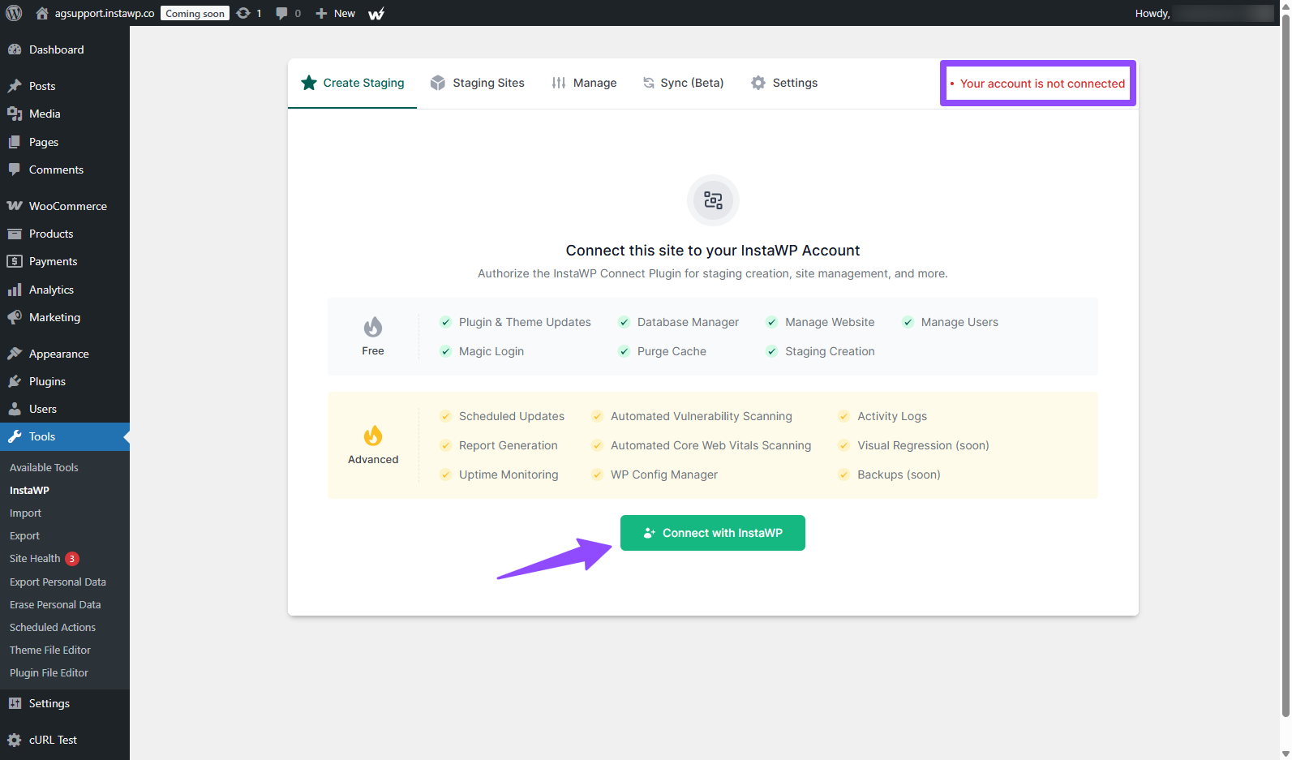Open Erase Personal Data
Image resolution: width=1292 pixels, height=760 pixels.
55,604
